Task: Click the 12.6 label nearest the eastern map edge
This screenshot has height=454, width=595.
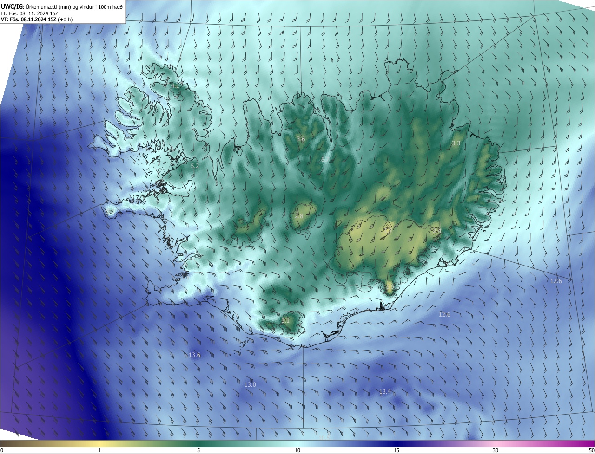Action: (x=556, y=281)
